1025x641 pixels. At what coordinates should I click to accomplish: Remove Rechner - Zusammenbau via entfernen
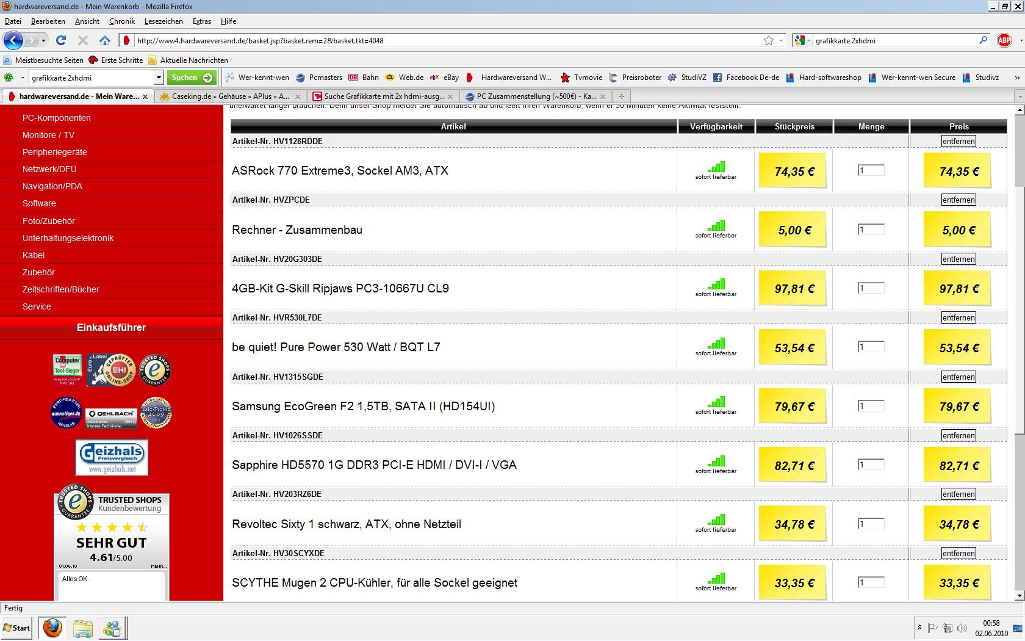(958, 200)
